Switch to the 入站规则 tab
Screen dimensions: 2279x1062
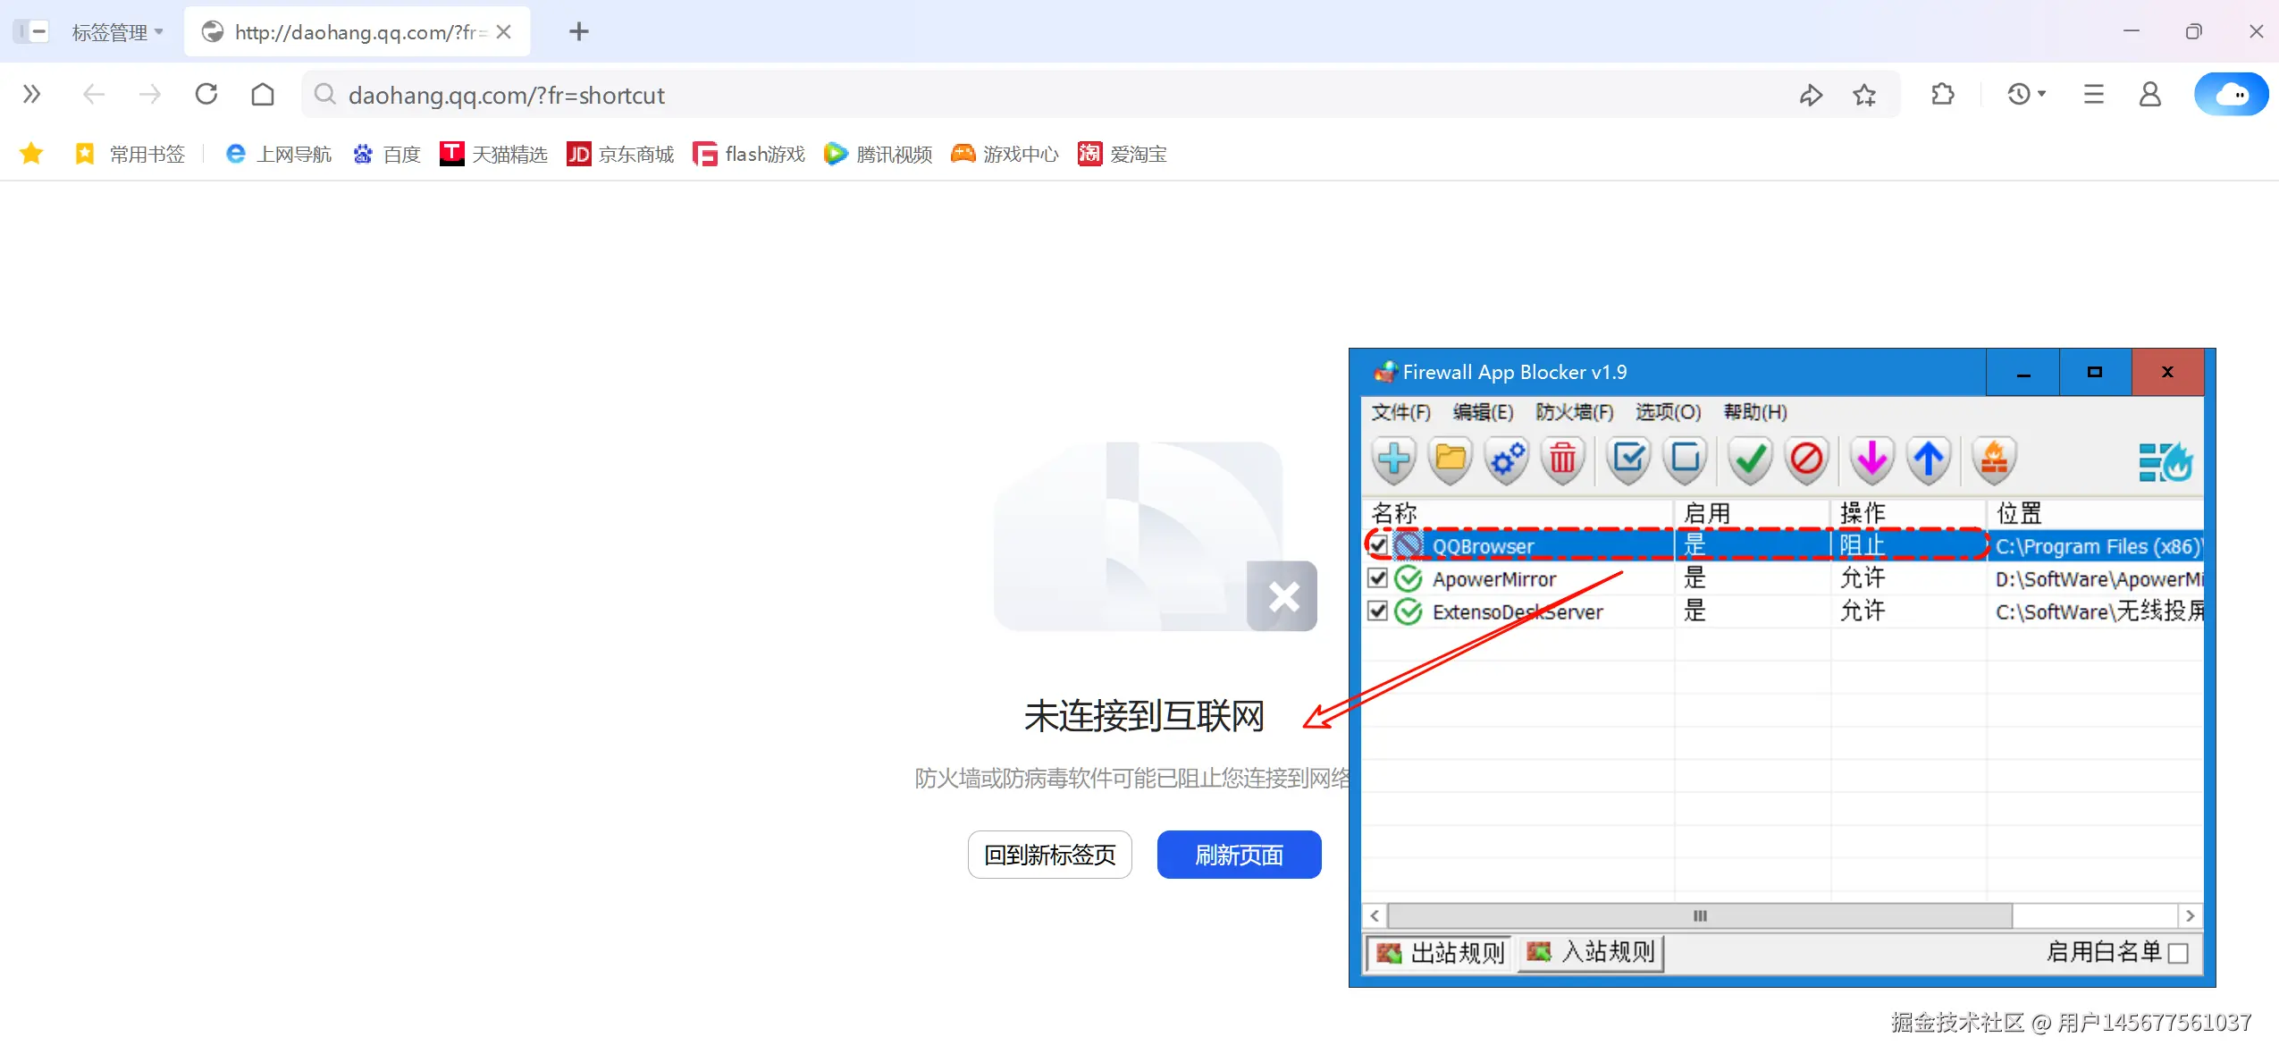click(1591, 952)
